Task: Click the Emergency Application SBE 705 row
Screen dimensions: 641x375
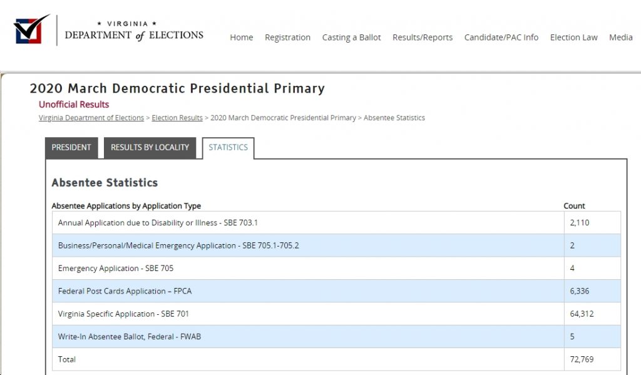Action: pos(336,269)
